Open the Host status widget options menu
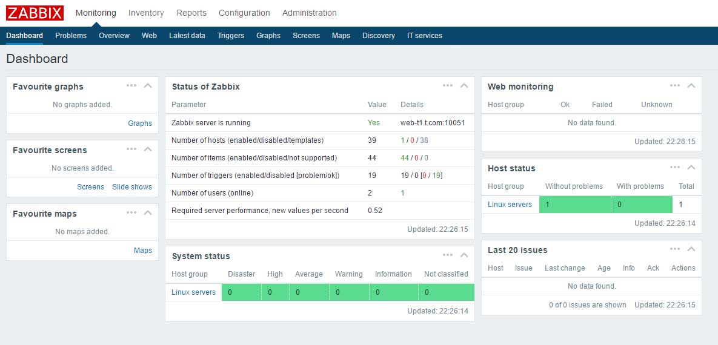 pyautogui.click(x=675, y=168)
